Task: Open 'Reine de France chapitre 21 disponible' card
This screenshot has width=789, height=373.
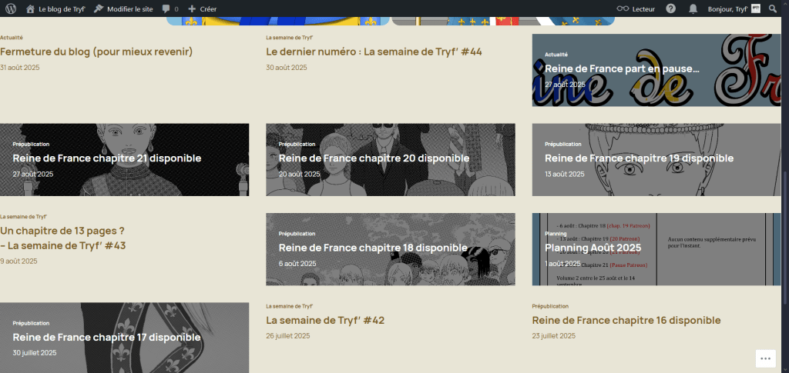Action: (x=107, y=158)
